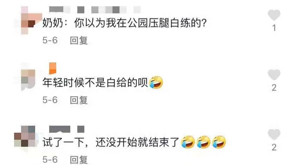The height and width of the screenshot is (165, 291).
Task: Like the 年轻时候不是白给的呗 comment
Action: tap(274, 75)
